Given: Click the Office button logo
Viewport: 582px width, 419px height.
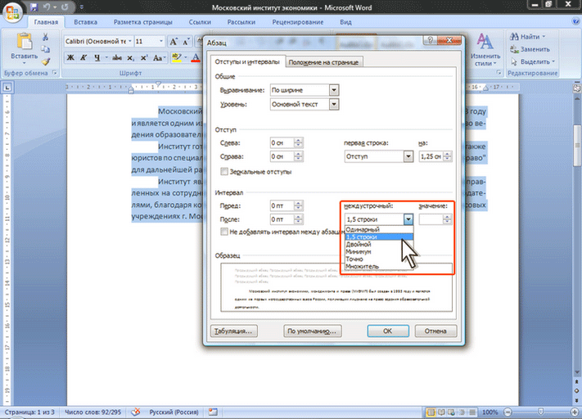Looking at the screenshot, I should (12, 12).
